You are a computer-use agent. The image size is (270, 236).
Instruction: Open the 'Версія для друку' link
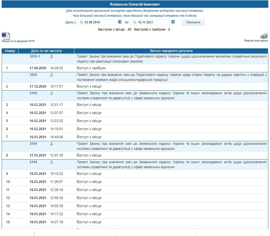coord(256,40)
